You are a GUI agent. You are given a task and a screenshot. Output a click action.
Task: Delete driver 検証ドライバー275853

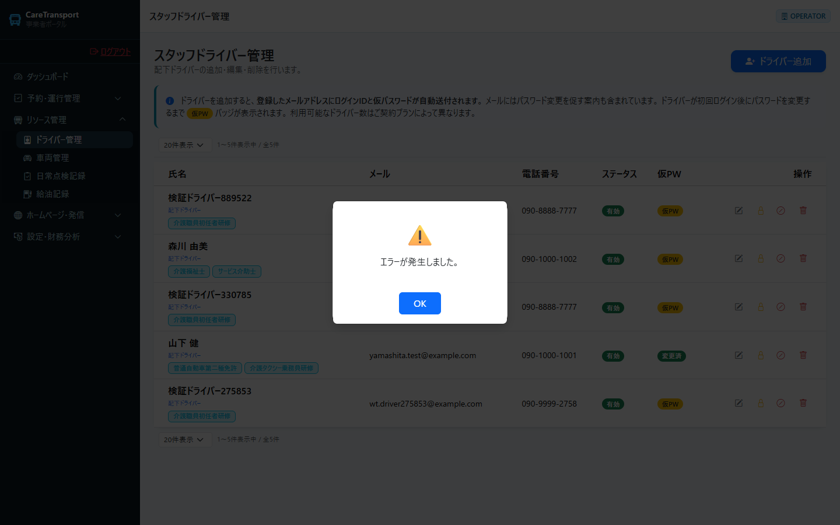point(803,403)
